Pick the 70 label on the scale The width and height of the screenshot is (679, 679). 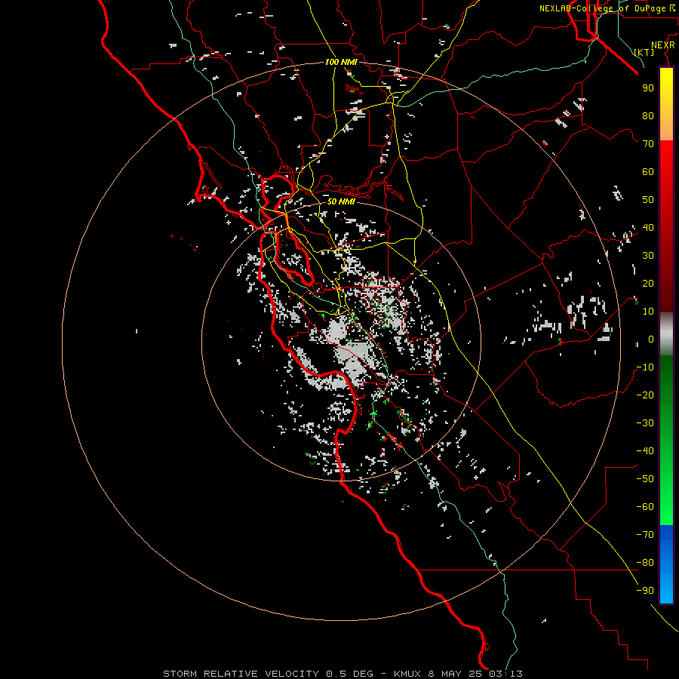[648, 144]
